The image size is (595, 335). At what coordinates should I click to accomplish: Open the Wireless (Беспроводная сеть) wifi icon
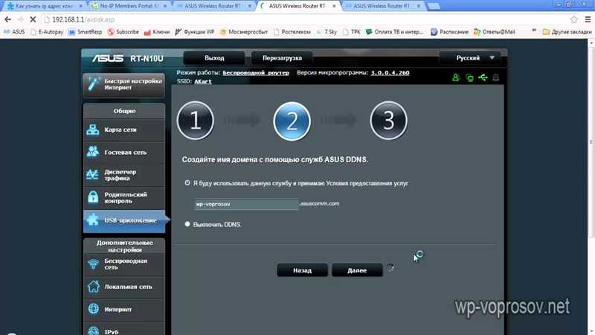[93, 264]
